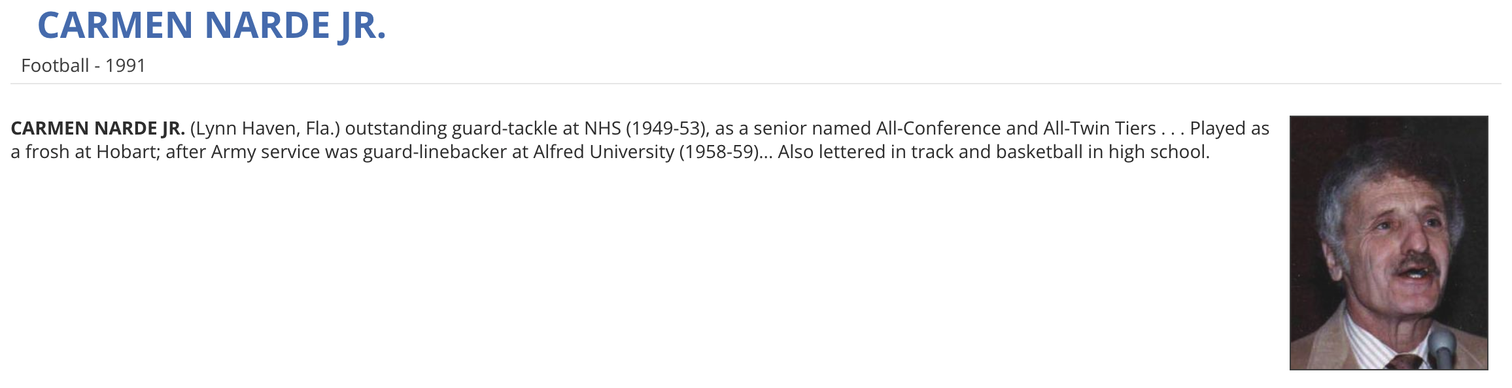Viewport: 1512px width, 388px height.
Task: Click the years (1949-53) in the bio
Action: 667,128
